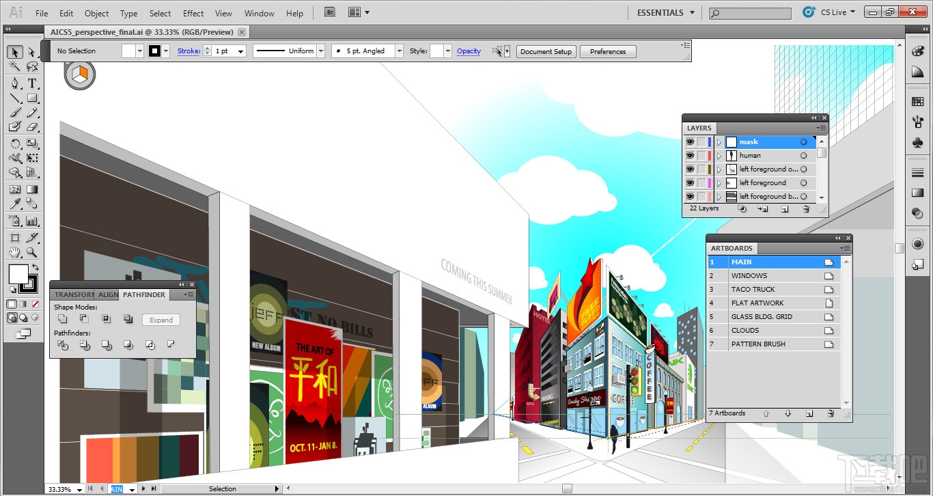Select the Pen tool
The image size is (933, 496).
coord(16,83)
